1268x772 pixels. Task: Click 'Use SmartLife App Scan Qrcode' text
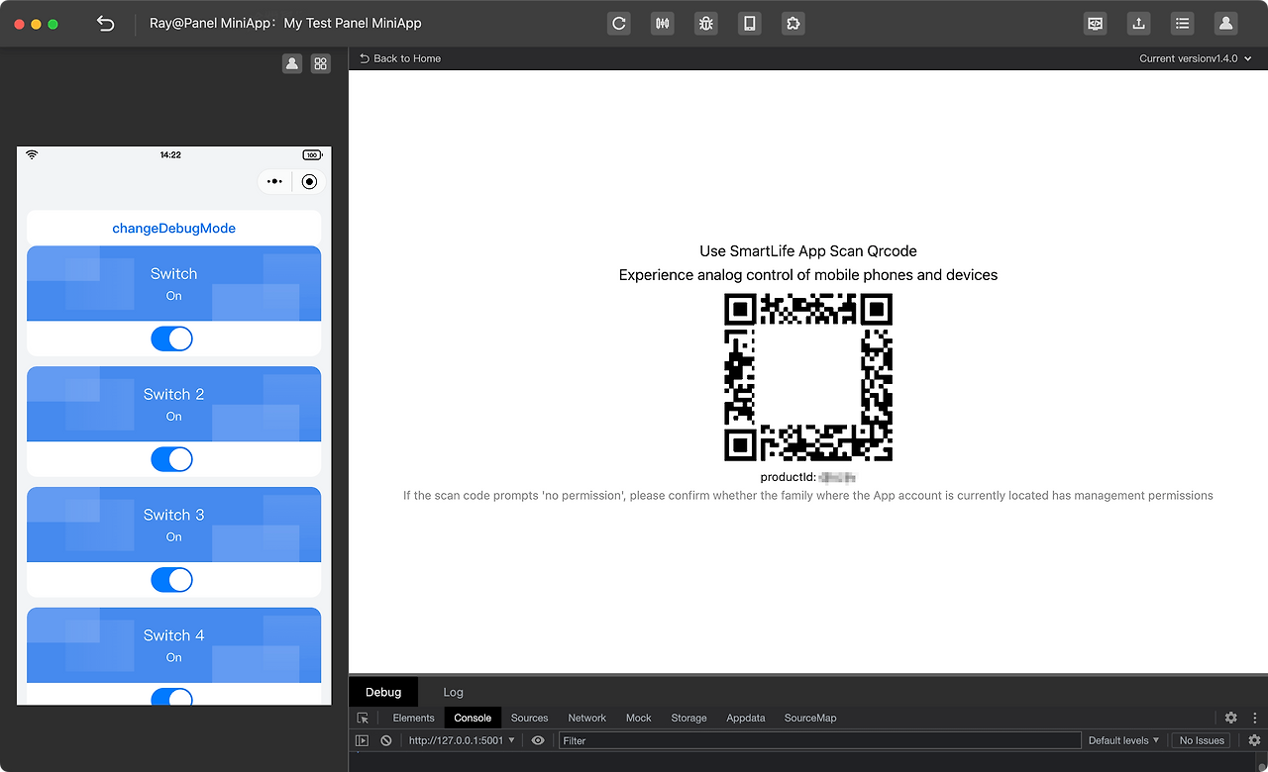click(808, 251)
